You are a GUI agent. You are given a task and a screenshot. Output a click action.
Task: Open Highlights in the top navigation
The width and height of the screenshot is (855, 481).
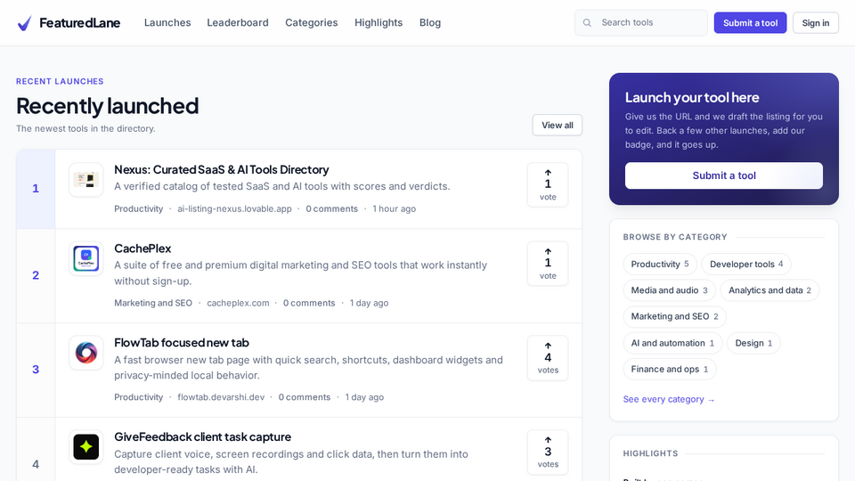coord(379,23)
